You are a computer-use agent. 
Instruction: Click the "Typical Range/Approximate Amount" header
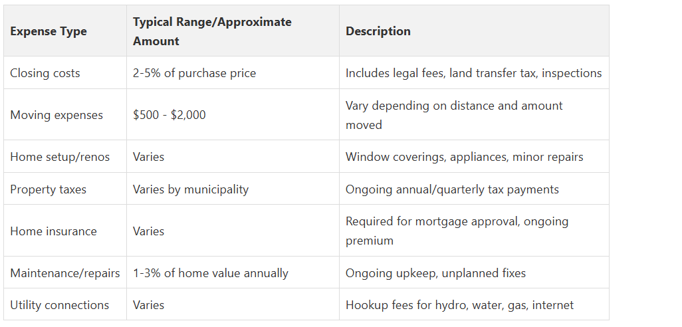[212, 31]
